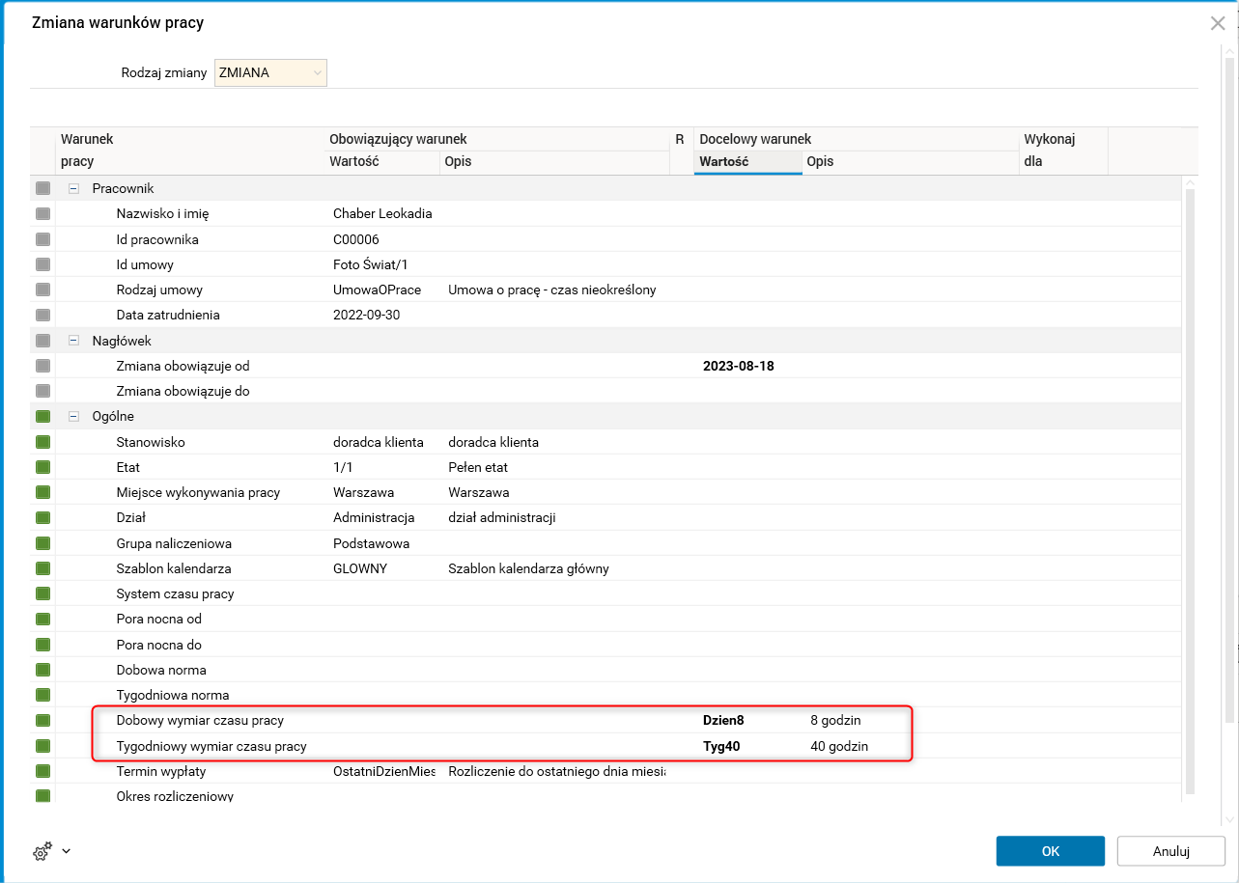Click the gray marker beside Id pracownika
The height and width of the screenshot is (883, 1239).
[42, 239]
